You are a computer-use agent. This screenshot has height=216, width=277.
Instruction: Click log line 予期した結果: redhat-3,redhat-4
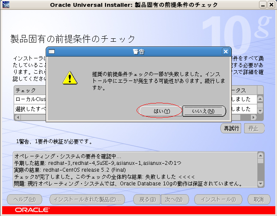point(98,163)
